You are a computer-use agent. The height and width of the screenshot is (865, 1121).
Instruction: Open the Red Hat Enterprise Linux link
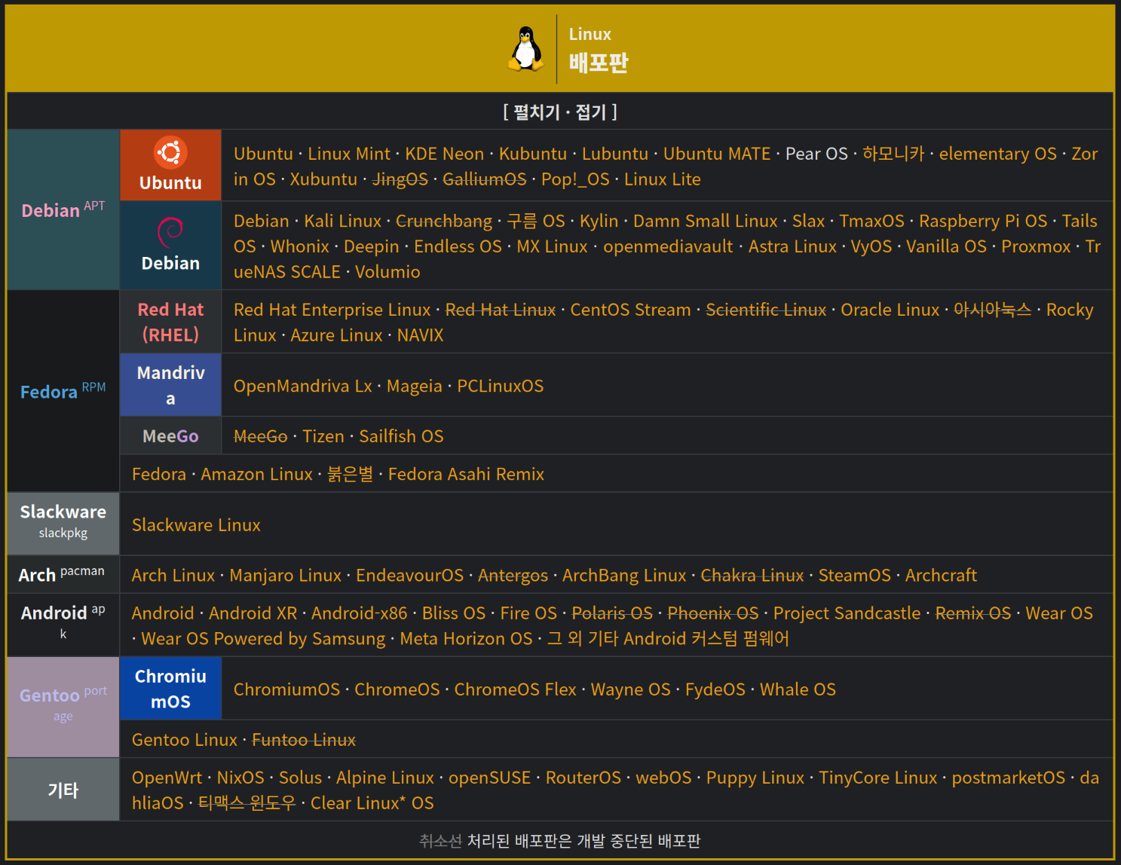(x=332, y=310)
